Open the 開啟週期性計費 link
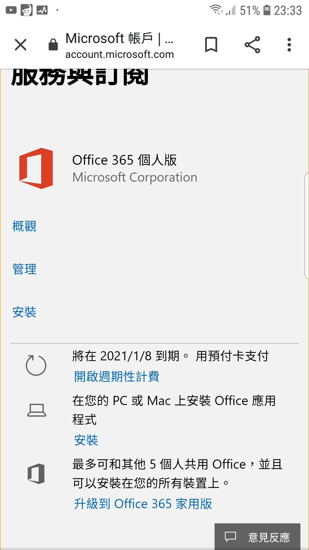Screen dimensions: 309x550 [x=117, y=377]
